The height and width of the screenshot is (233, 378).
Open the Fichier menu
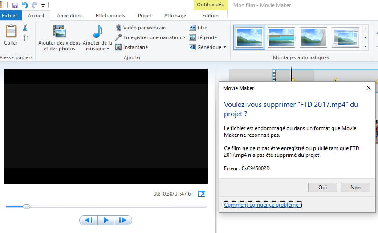click(9, 16)
